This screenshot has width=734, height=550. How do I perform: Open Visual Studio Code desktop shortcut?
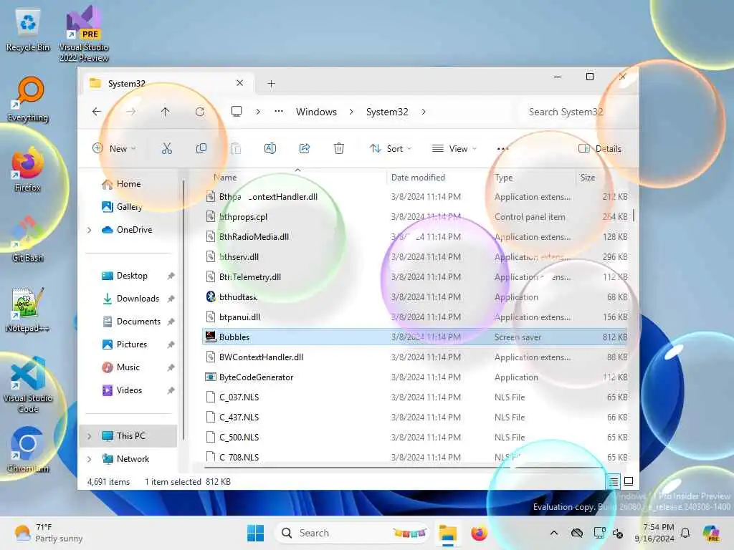point(28,385)
